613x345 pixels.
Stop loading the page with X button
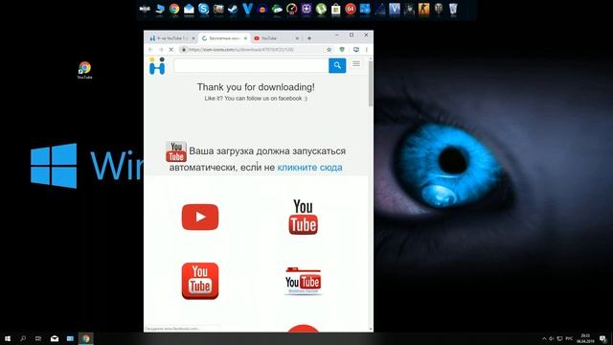tap(170, 50)
